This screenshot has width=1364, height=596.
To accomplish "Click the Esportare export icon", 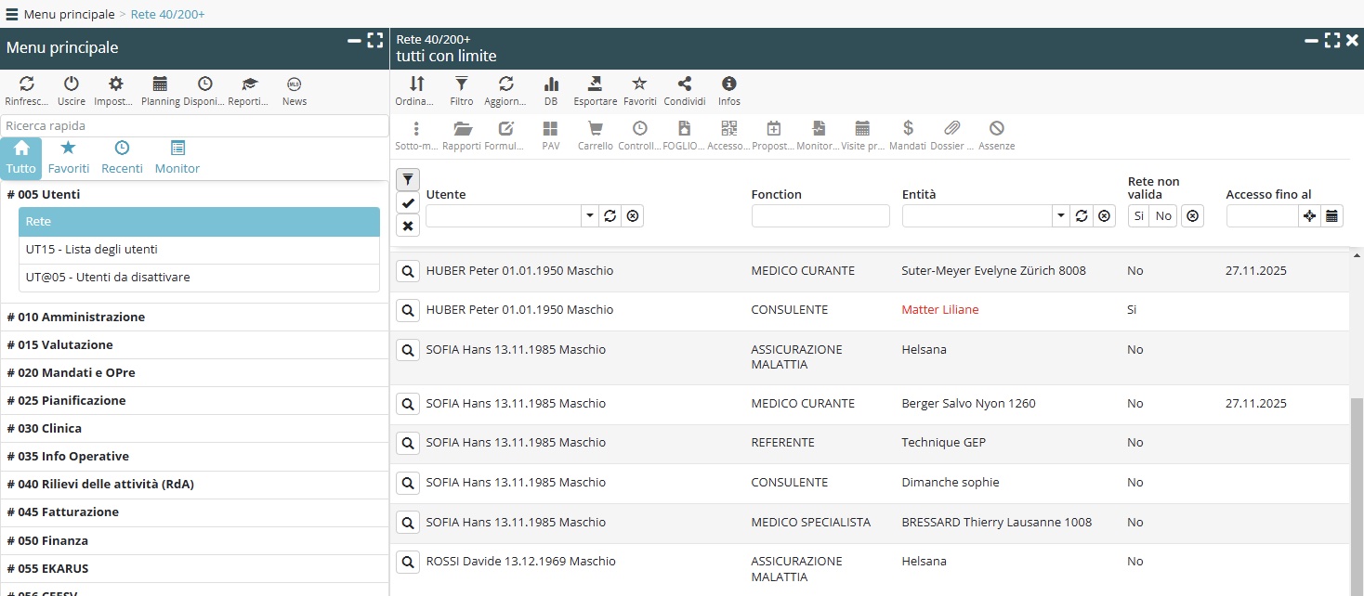I will 595,84.
